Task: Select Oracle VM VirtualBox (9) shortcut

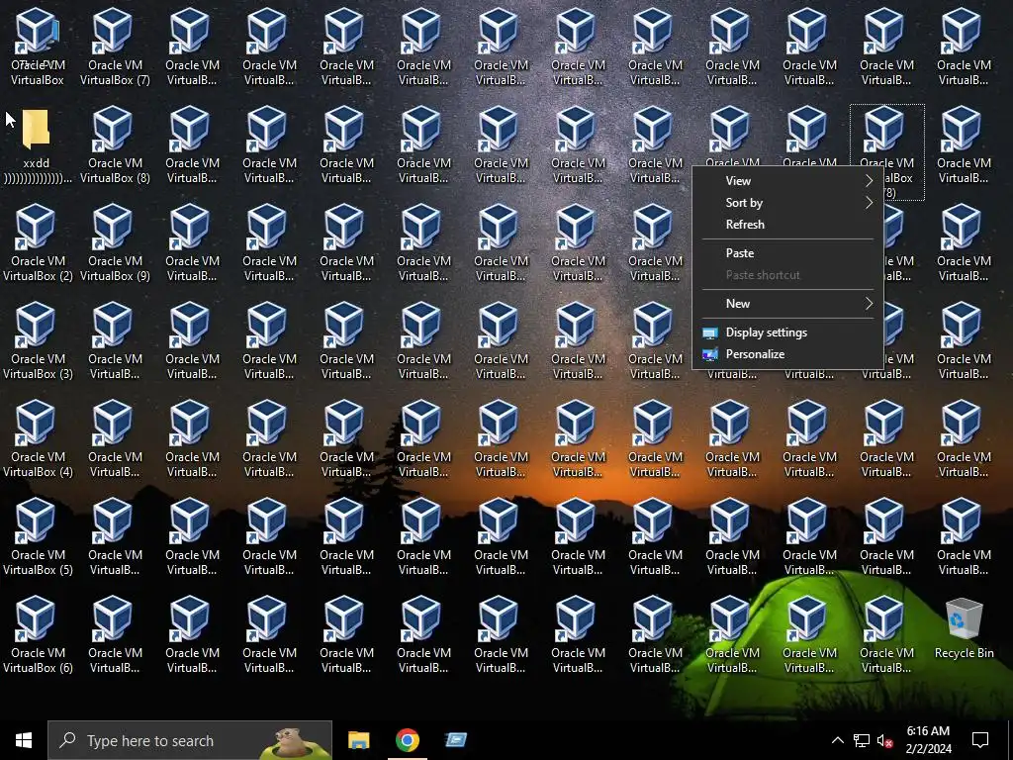Action: [x=115, y=243]
